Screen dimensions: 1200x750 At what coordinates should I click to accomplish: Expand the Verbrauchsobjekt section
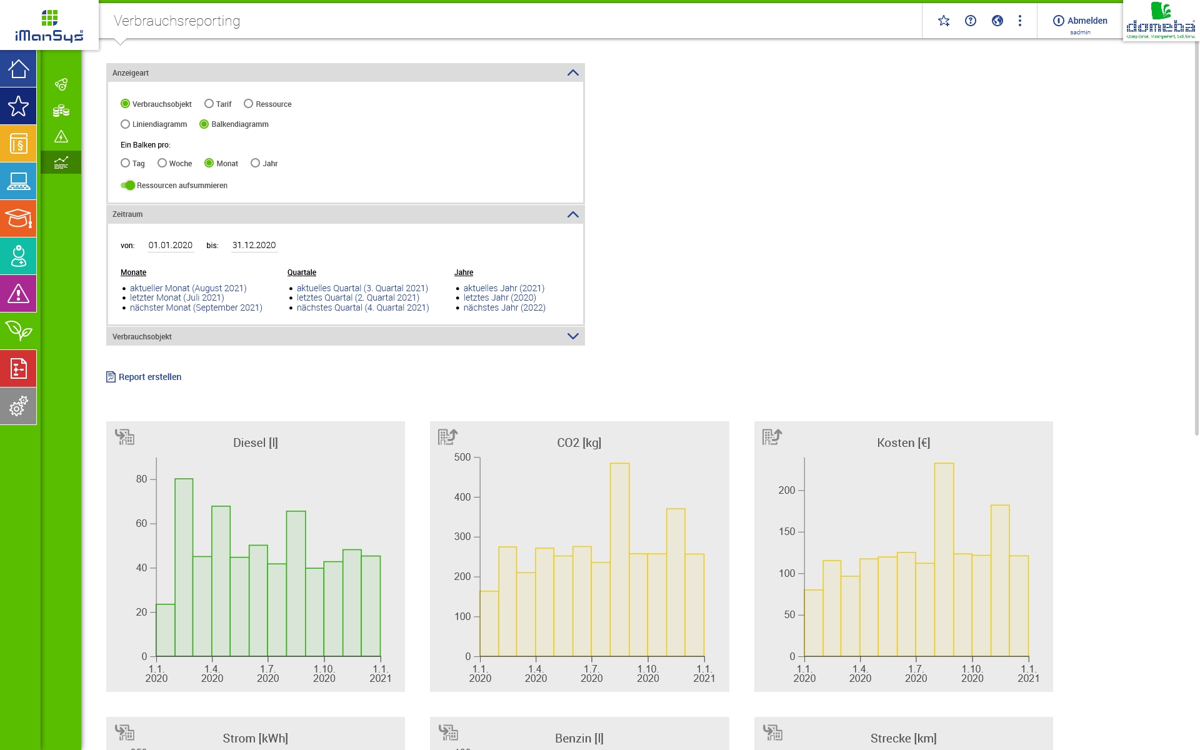click(x=572, y=336)
